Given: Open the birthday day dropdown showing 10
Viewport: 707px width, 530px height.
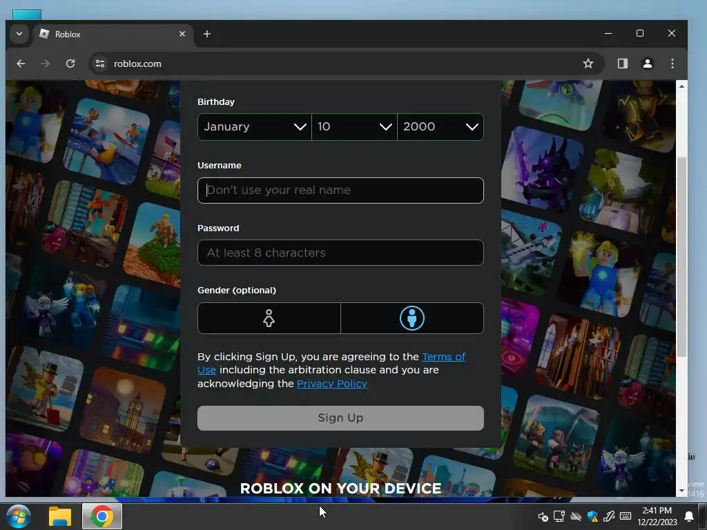Looking at the screenshot, I should click(x=354, y=127).
